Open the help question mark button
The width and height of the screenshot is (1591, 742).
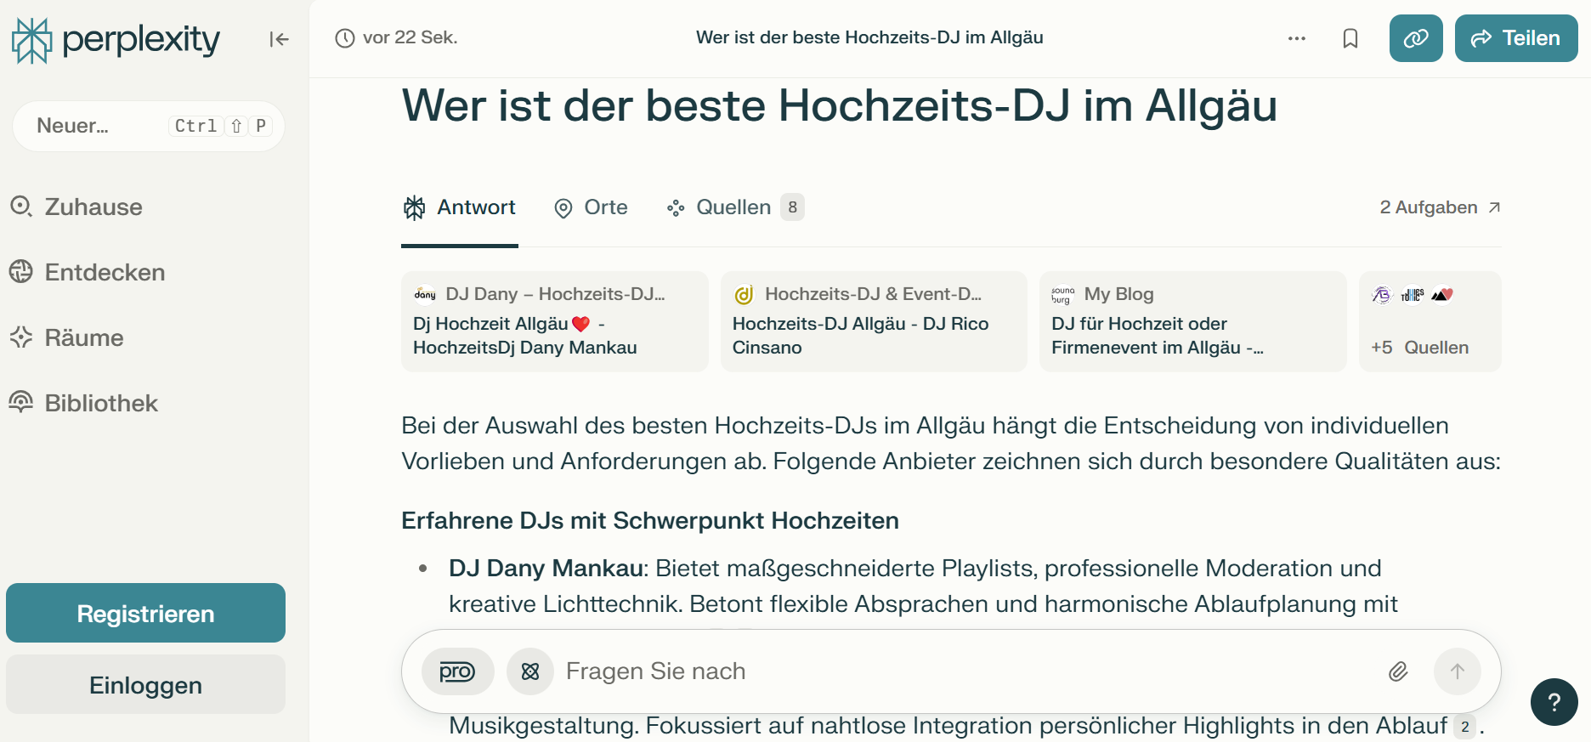point(1554,702)
